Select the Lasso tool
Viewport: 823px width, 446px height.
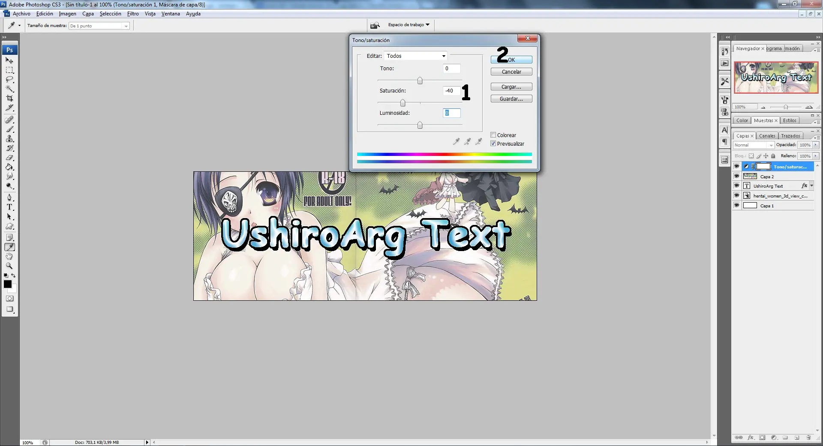(9, 79)
